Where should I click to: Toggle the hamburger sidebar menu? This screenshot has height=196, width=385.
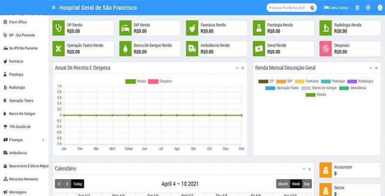point(54,8)
